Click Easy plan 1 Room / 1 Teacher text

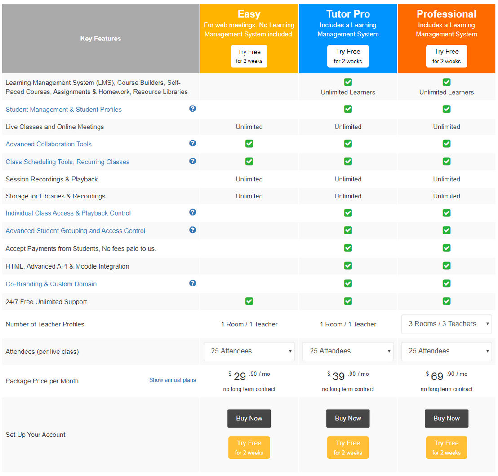(249, 324)
